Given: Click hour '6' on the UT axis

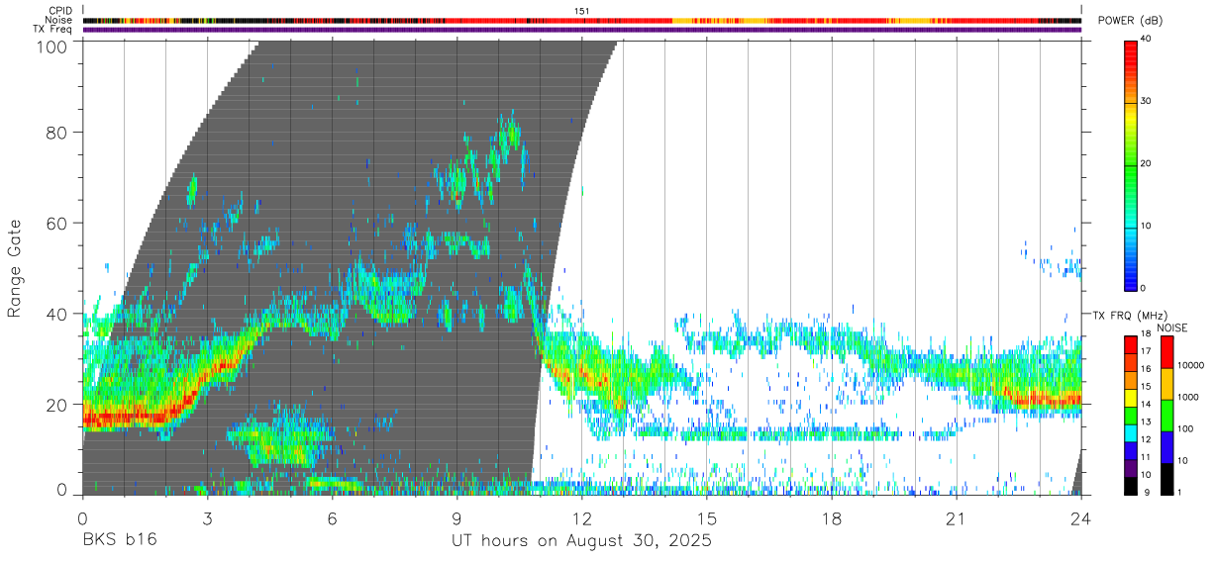Looking at the screenshot, I should point(332,518).
